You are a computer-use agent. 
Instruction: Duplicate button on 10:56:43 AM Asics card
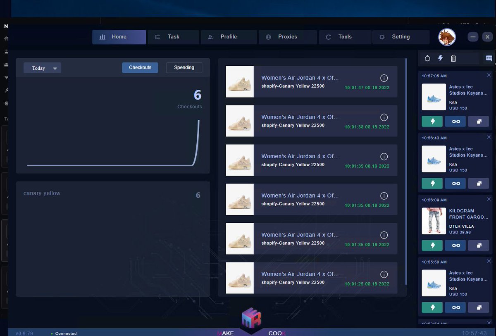479,183
